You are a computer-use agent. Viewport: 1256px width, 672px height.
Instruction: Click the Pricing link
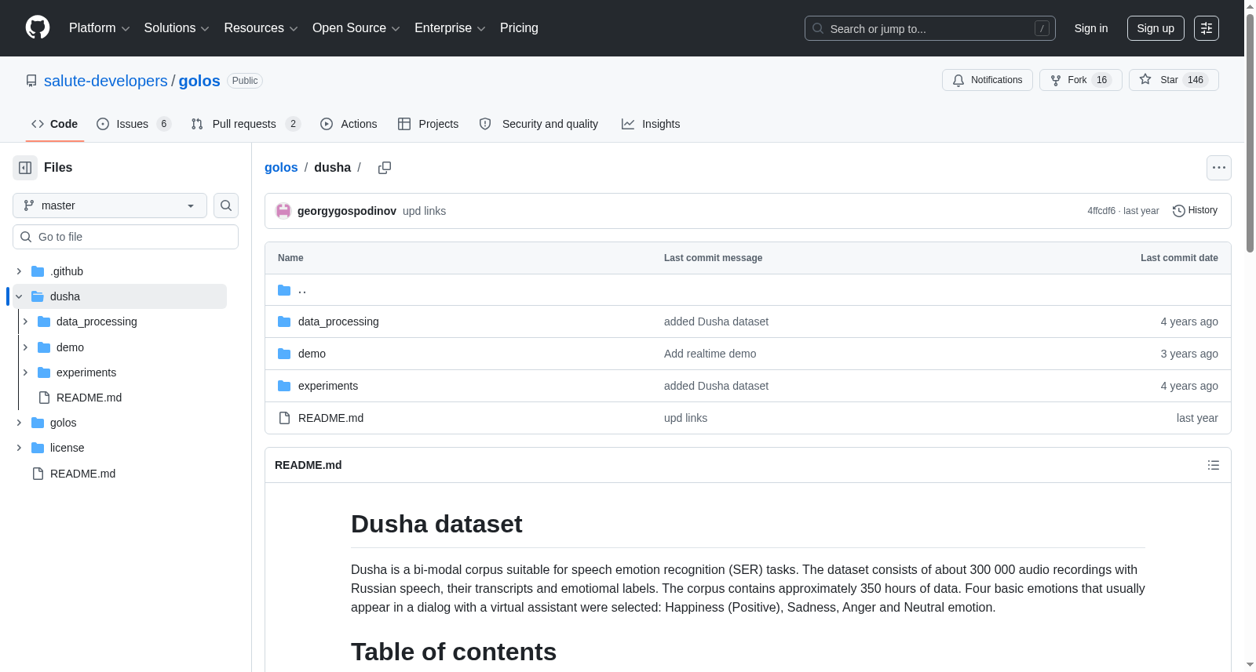(519, 28)
